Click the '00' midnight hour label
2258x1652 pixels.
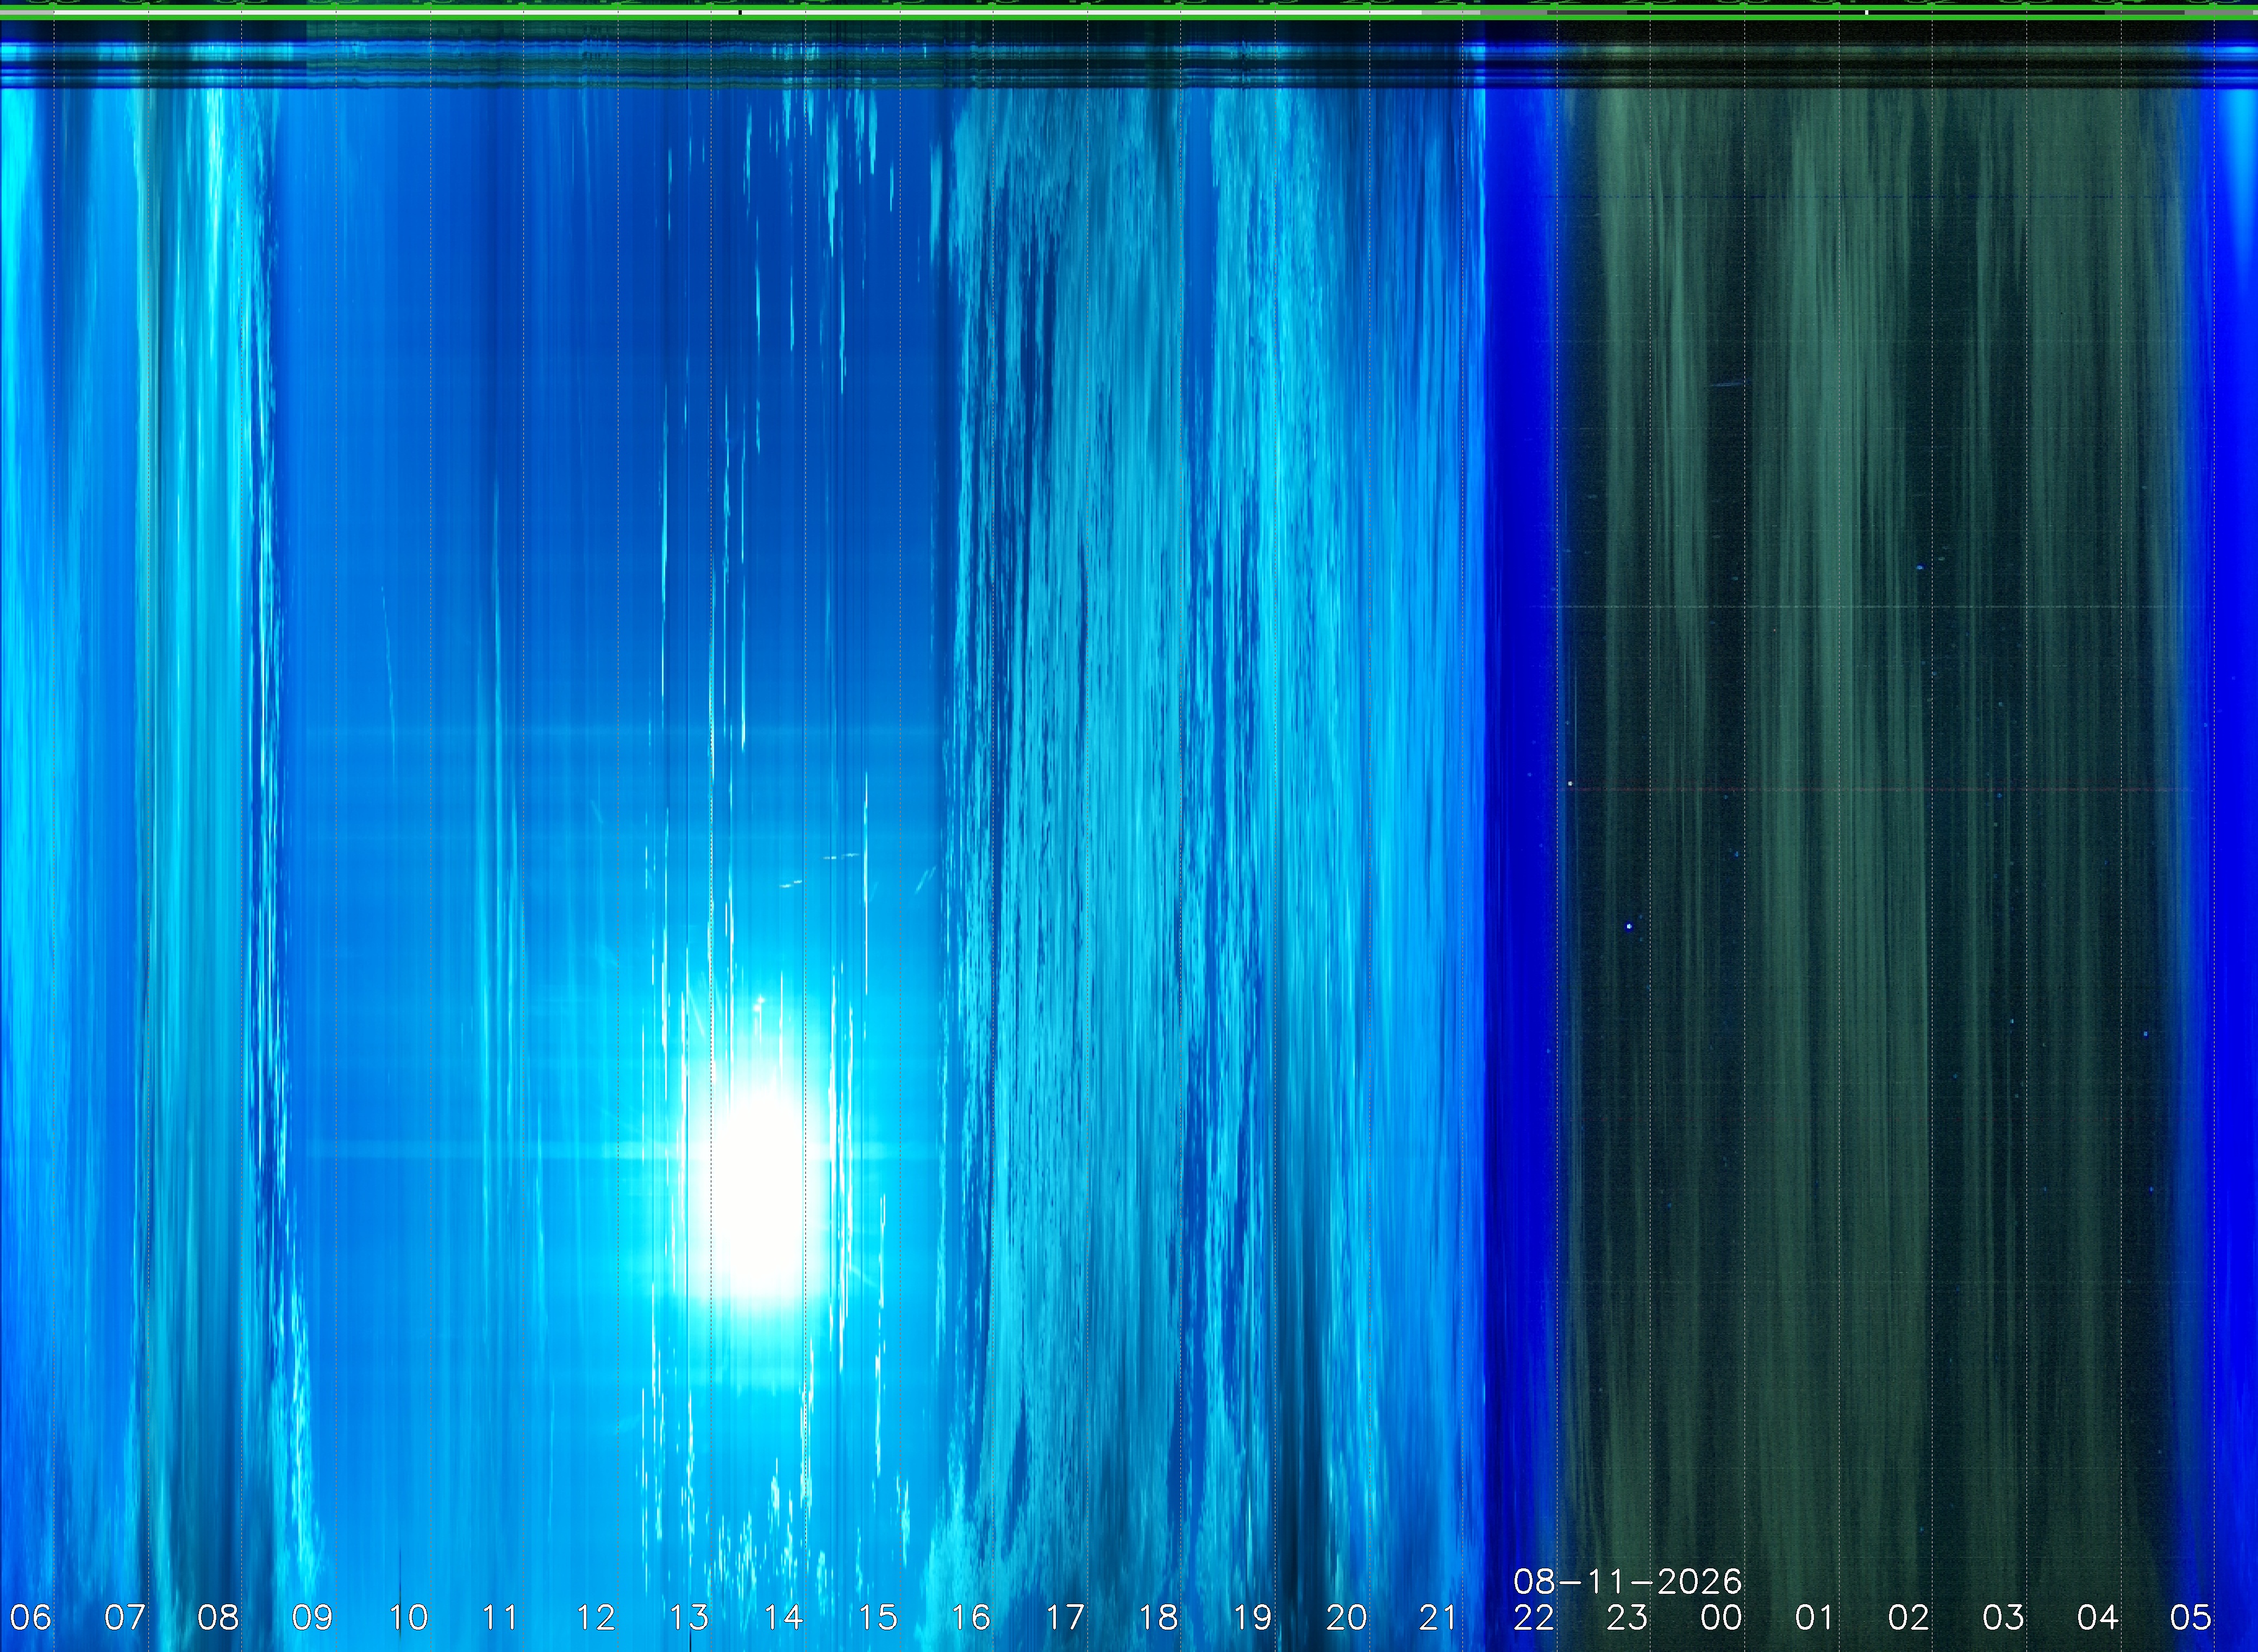[1722, 1617]
